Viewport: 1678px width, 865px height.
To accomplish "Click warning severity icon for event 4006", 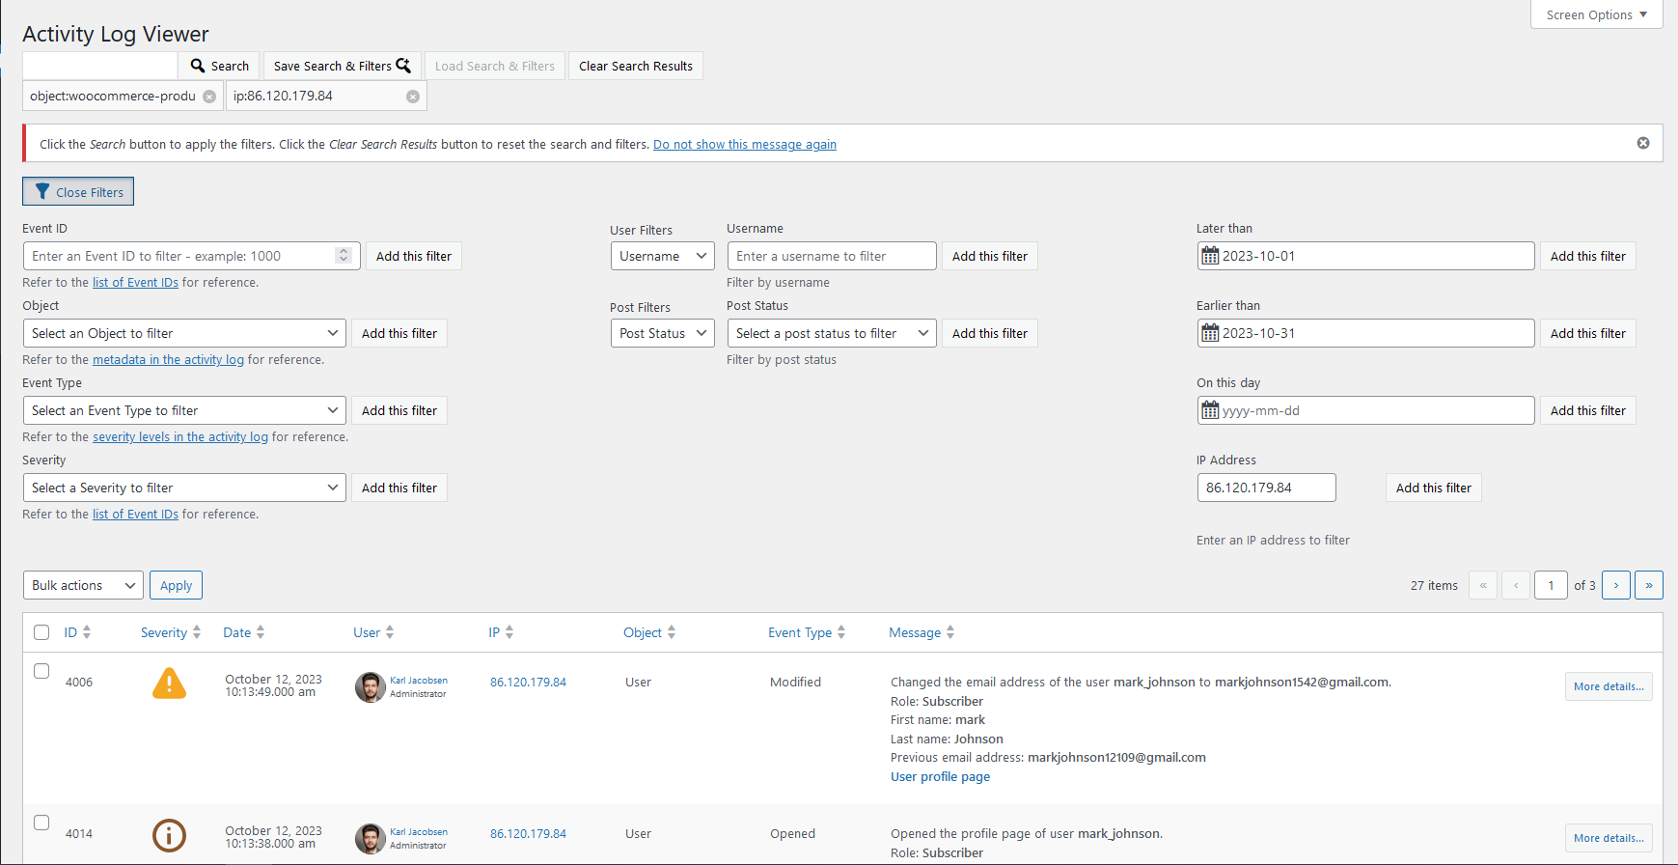I will [x=169, y=684].
